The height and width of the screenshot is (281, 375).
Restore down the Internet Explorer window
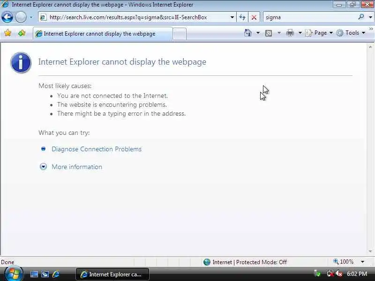coord(353,5)
